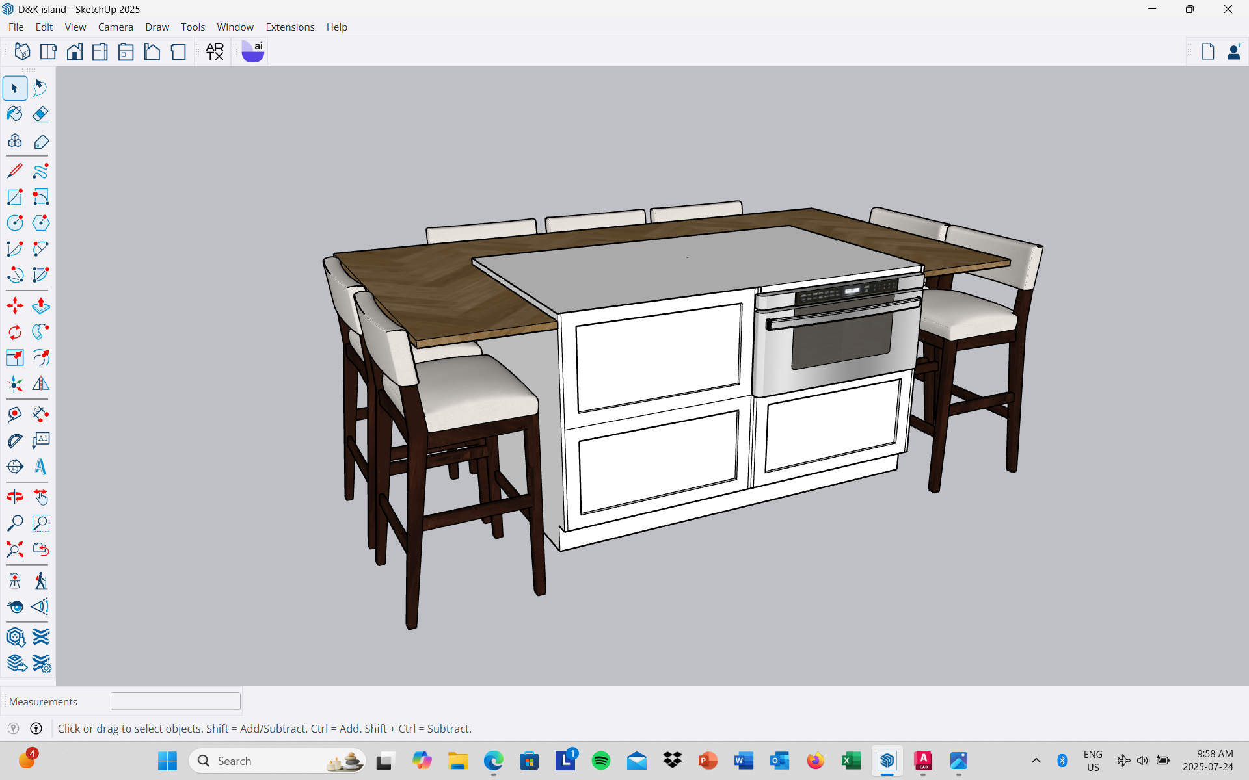
Task: Choose the Paint Bucket tool
Action: point(14,114)
